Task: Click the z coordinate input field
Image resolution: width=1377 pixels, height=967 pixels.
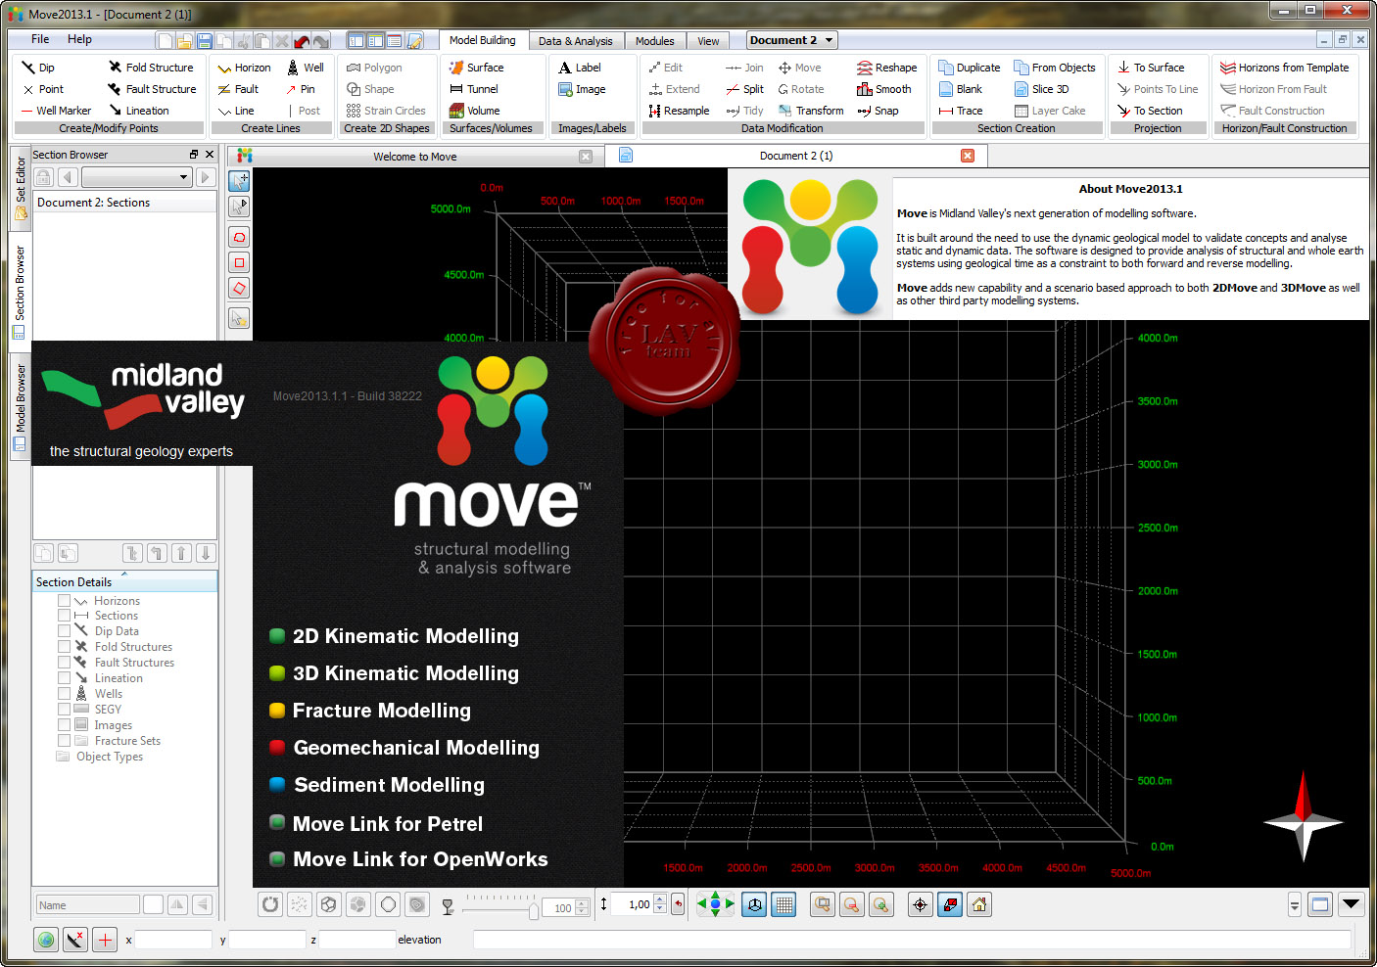Action: pyautogui.click(x=357, y=940)
